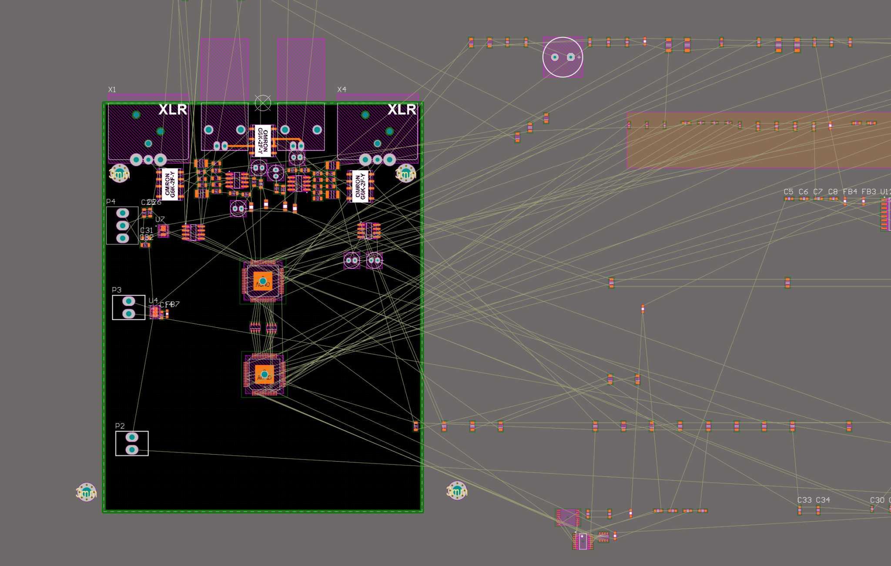This screenshot has height=566, width=891.
Task: Select the OMRON relay between the two jack connectors
Action: [x=263, y=141]
